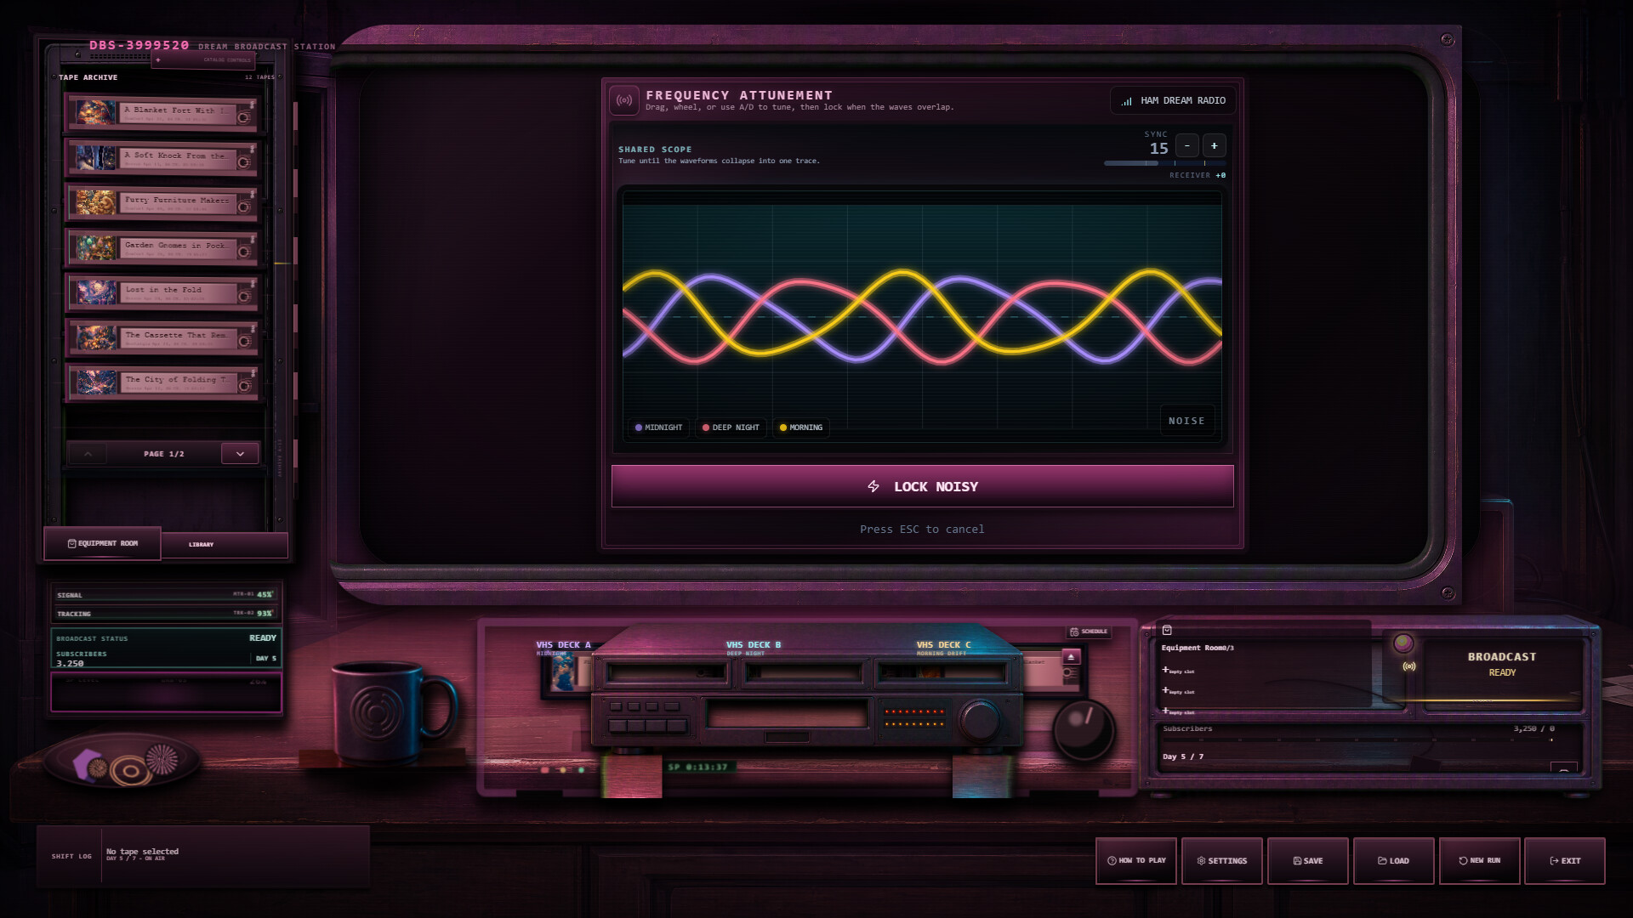Click the small round dial on the VCR

[980, 720]
